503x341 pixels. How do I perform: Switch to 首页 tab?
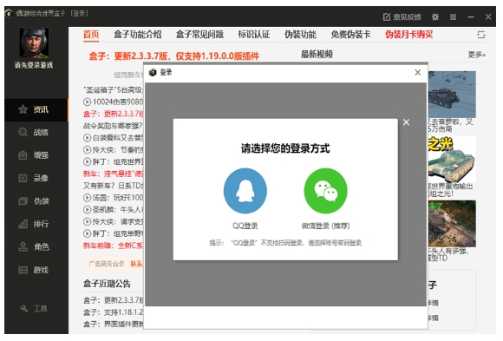pos(91,35)
